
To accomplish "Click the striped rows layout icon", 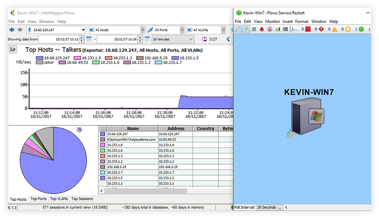I will (285, 29).
